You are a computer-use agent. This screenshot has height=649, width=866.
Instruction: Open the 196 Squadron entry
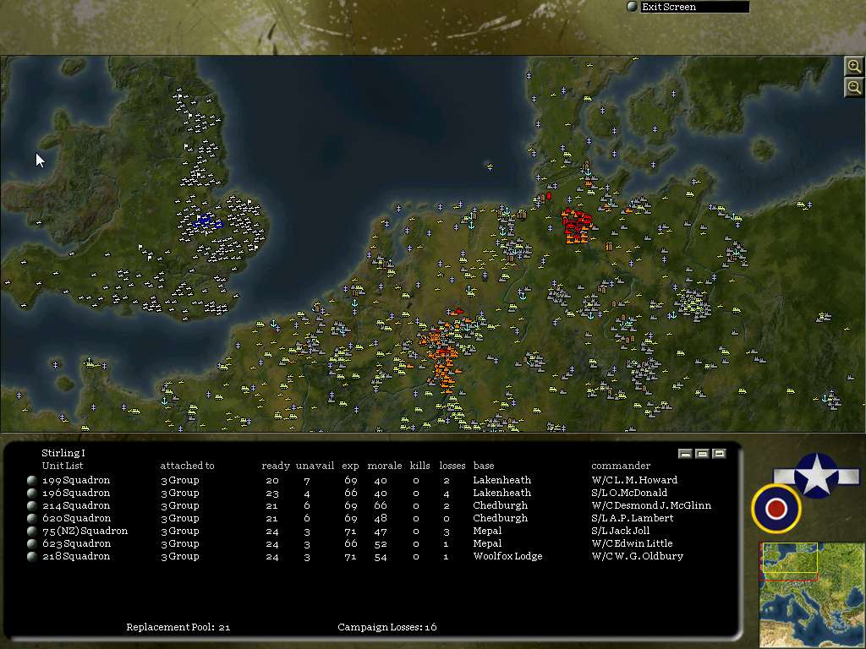coord(76,493)
